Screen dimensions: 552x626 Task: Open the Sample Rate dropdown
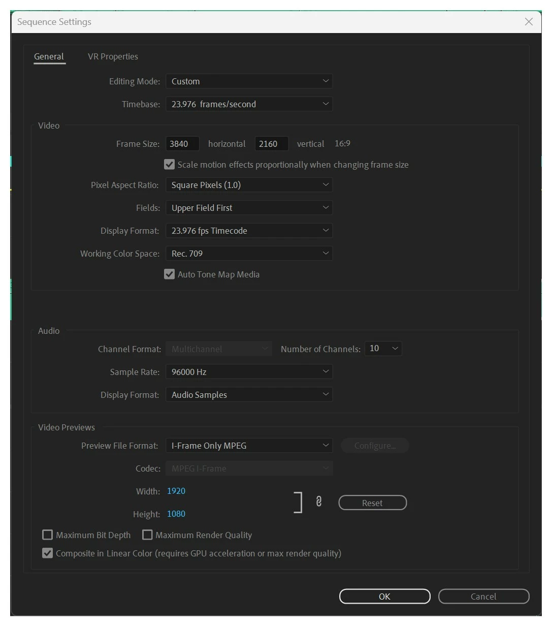249,372
